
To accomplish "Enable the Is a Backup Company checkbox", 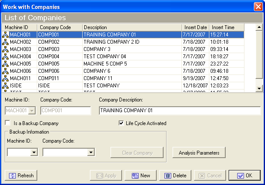I will (x=7, y=123).
